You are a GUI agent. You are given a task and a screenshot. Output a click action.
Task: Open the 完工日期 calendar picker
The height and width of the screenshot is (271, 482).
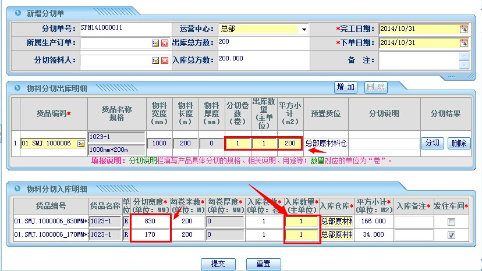coord(464,28)
